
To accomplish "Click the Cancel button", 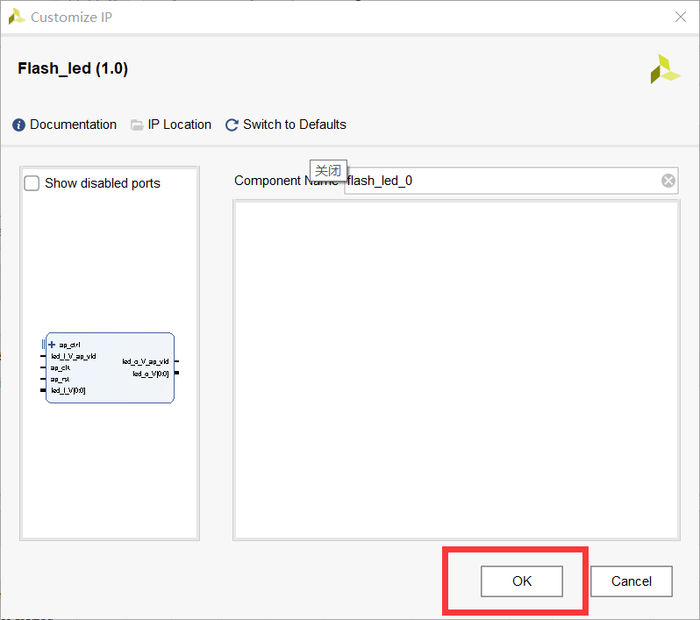I will (x=632, y=581).
